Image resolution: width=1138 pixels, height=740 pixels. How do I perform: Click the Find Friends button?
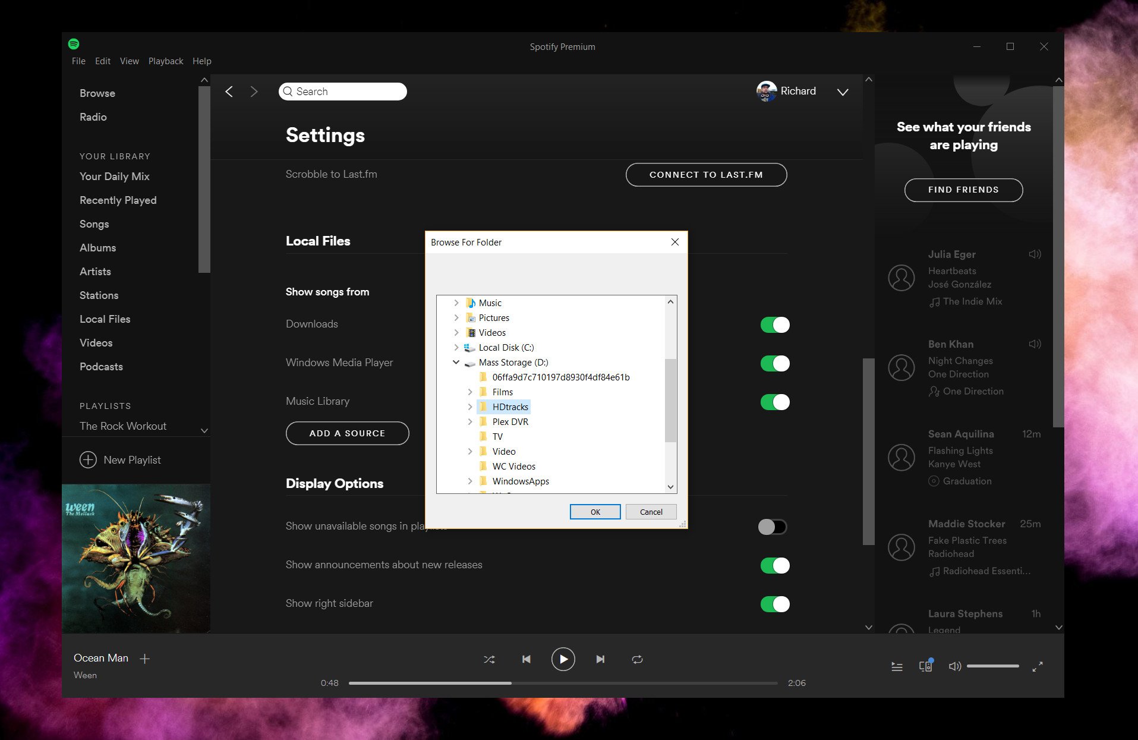(x=963, y=190)
